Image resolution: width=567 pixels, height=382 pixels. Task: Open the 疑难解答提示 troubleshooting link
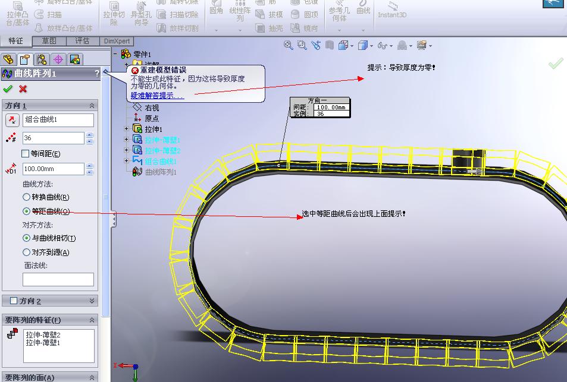point(157,96)
